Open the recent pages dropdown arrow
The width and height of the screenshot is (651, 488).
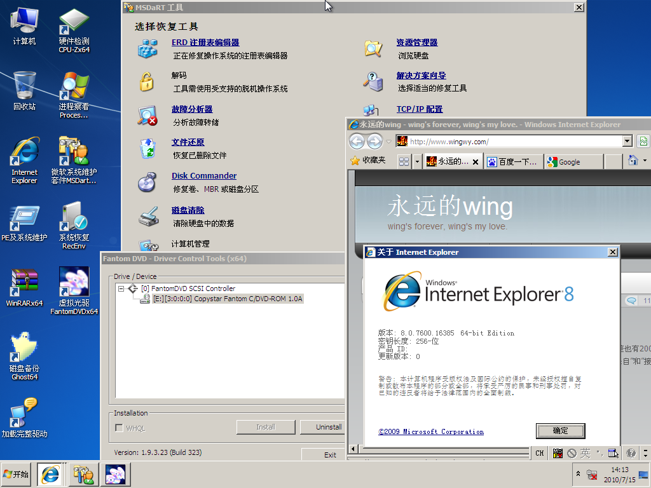click(x=388, y=142)
